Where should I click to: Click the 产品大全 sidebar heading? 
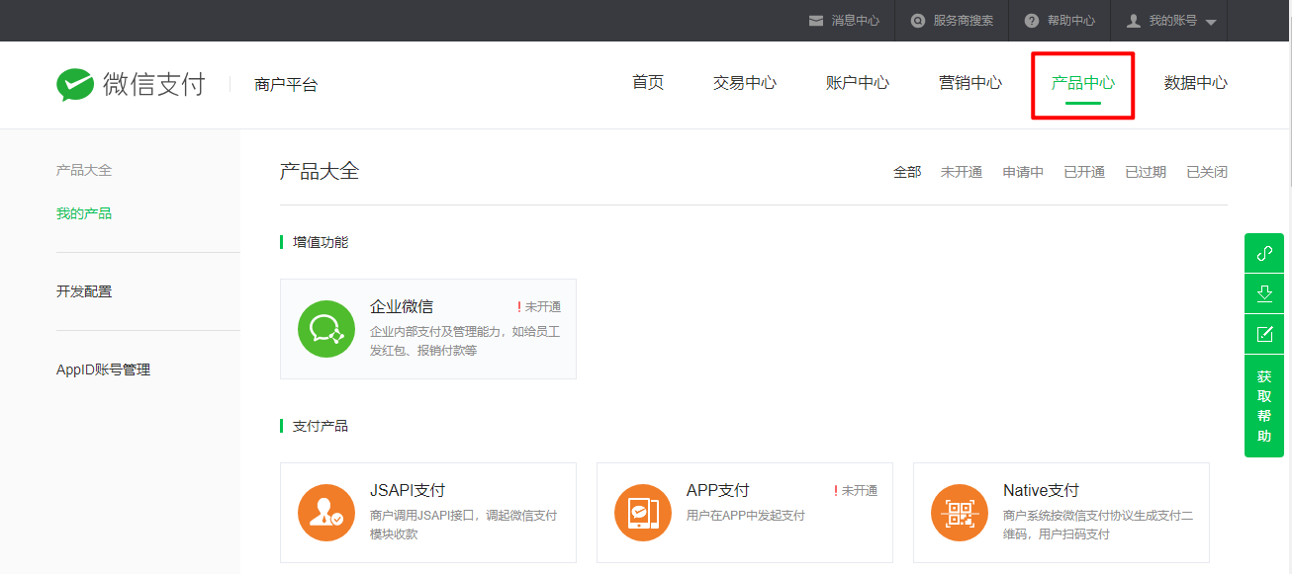click(x=84, y=170)
